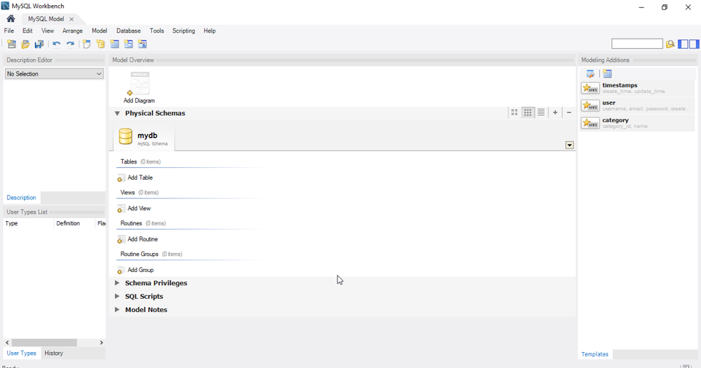
Task: Close the MySQL Model tab
Action: tap(71, 19)
